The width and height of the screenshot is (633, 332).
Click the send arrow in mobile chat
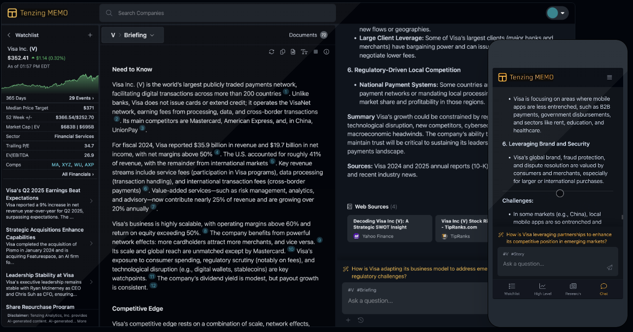(609, 268)
